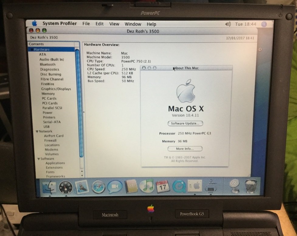This screenshot has width=297, height=236.
Task: Open iCal from the Dock
Action: click(163, 186)
